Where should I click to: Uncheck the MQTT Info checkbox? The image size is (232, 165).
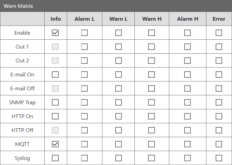click(55, 144)
